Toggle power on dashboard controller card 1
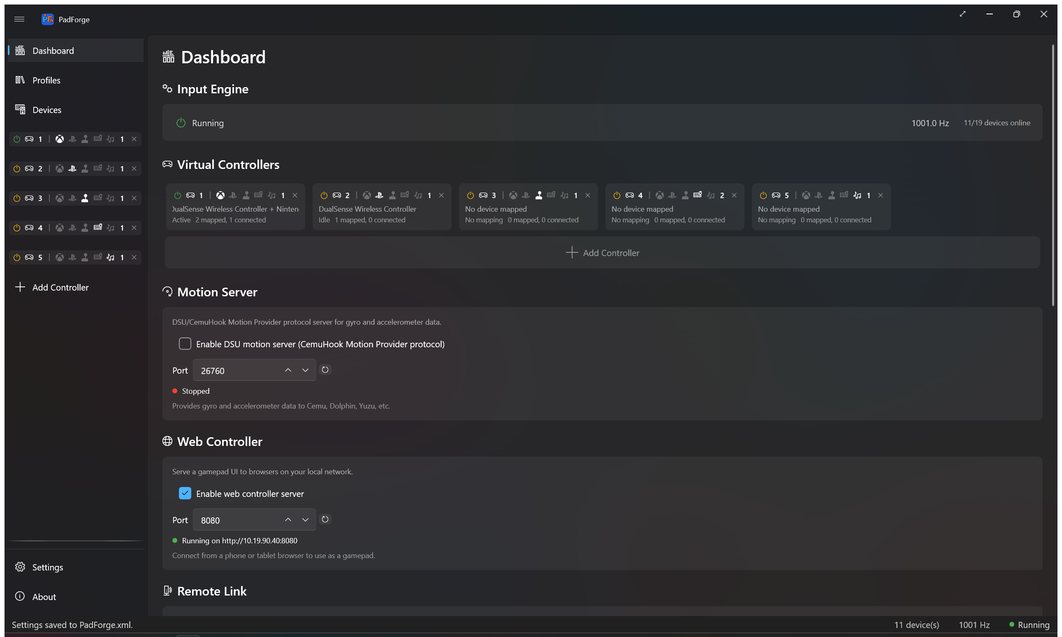Image resolution: width=1062 pixels, height=637 pixels. tap(177, 195)
